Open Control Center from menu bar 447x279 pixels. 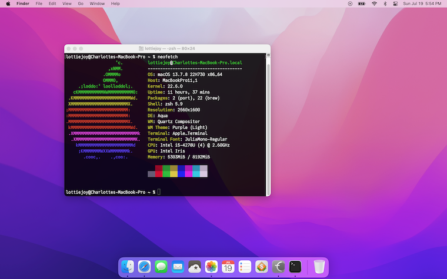pyautogui.click(x=395, y=4)
